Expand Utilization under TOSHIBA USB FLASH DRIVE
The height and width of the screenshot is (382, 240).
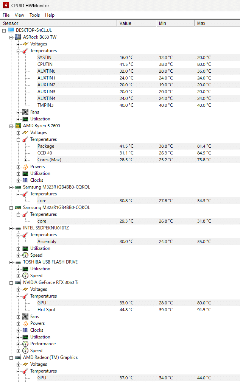(x=18, y=269)
